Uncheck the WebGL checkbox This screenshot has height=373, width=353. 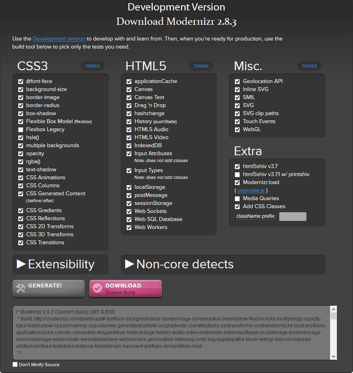(x=237, y=130)
